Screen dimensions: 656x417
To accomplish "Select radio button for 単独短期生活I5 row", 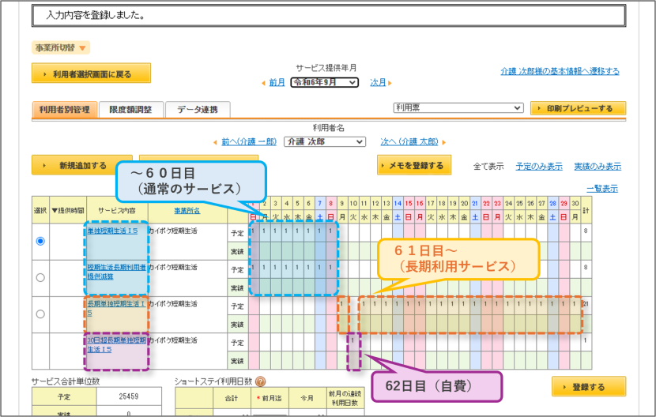I will pyautogui.click(x=40, y=241).
